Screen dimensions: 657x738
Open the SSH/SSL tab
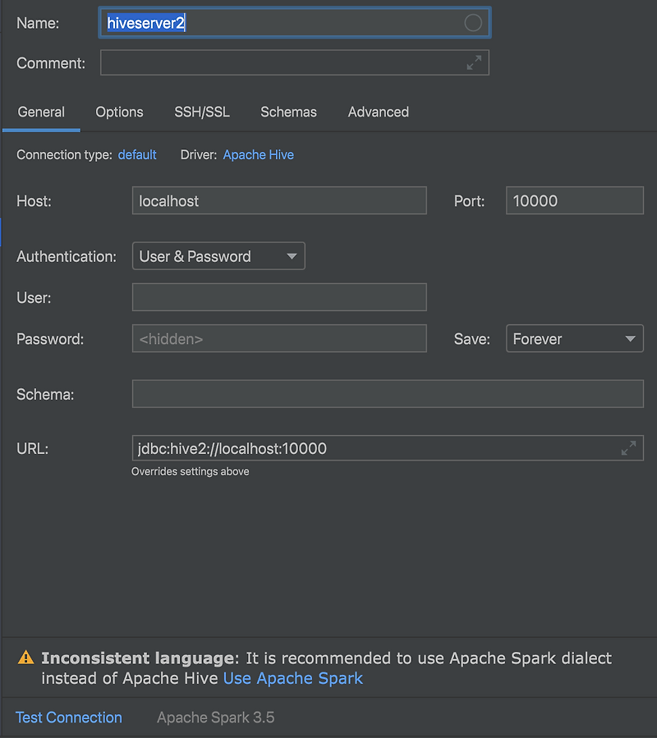(x=201, y=112)
